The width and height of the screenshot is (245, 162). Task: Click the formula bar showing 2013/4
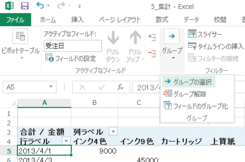coord(146,87)
